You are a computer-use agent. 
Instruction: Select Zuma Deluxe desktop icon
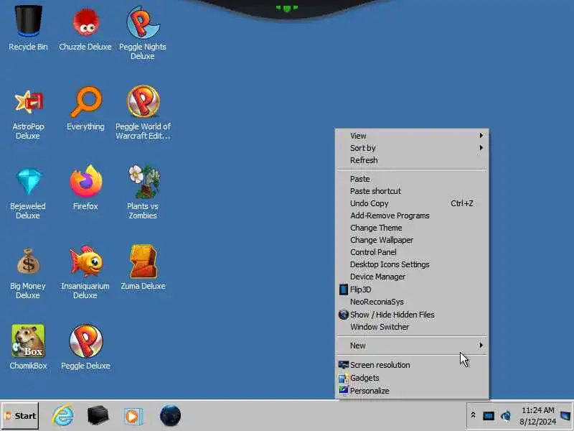143,267
